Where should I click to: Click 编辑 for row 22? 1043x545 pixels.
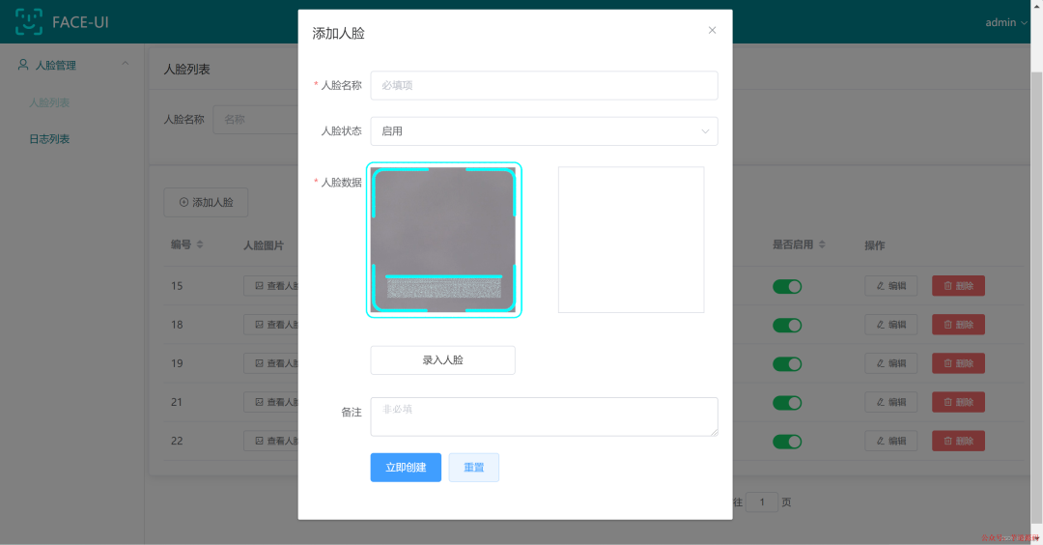[x=891, y=441]
